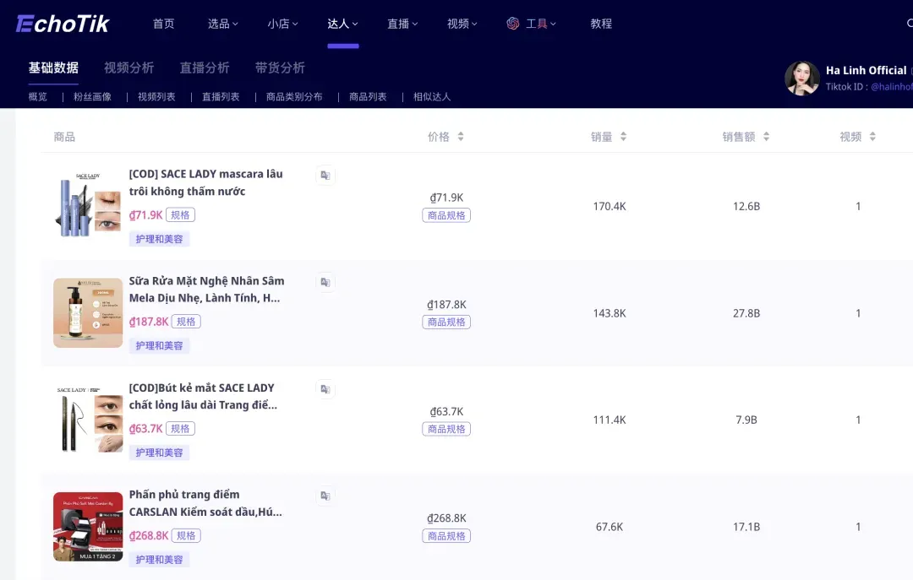
Task: Switch to the 带货分析 tab
Action: [280, 68]
